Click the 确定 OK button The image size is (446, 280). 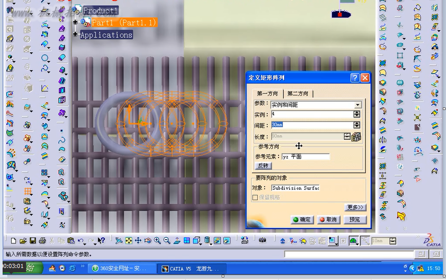coord(302,220)
